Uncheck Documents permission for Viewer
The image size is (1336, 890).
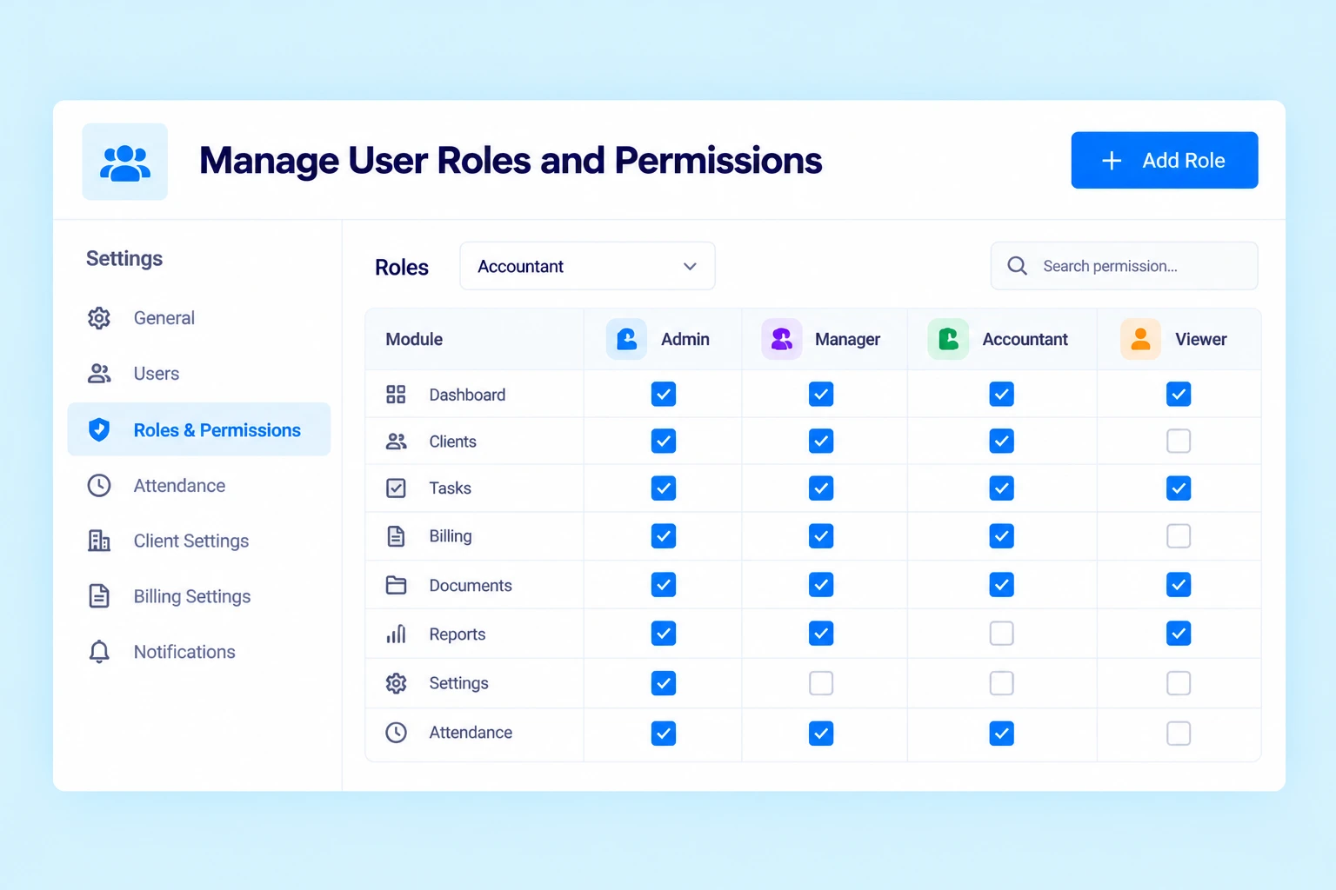tap(1179, 585)
